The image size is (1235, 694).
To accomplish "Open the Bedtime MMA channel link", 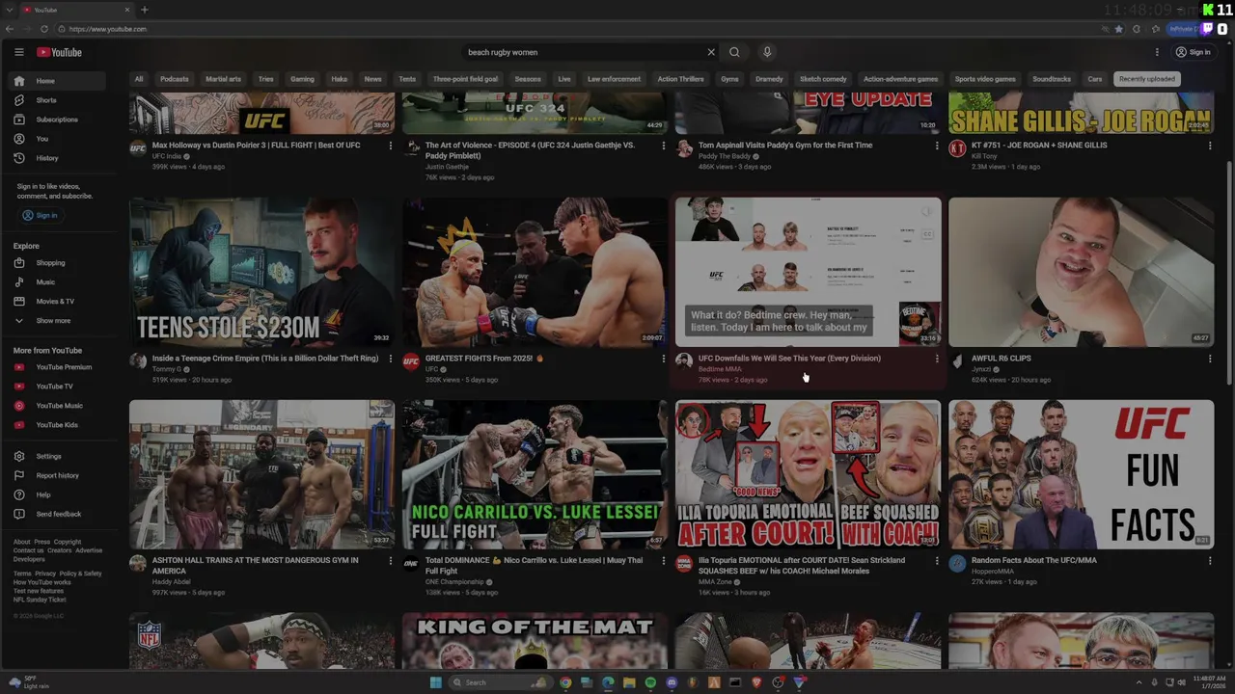I will pyautogui.click(x=720, y=369).
